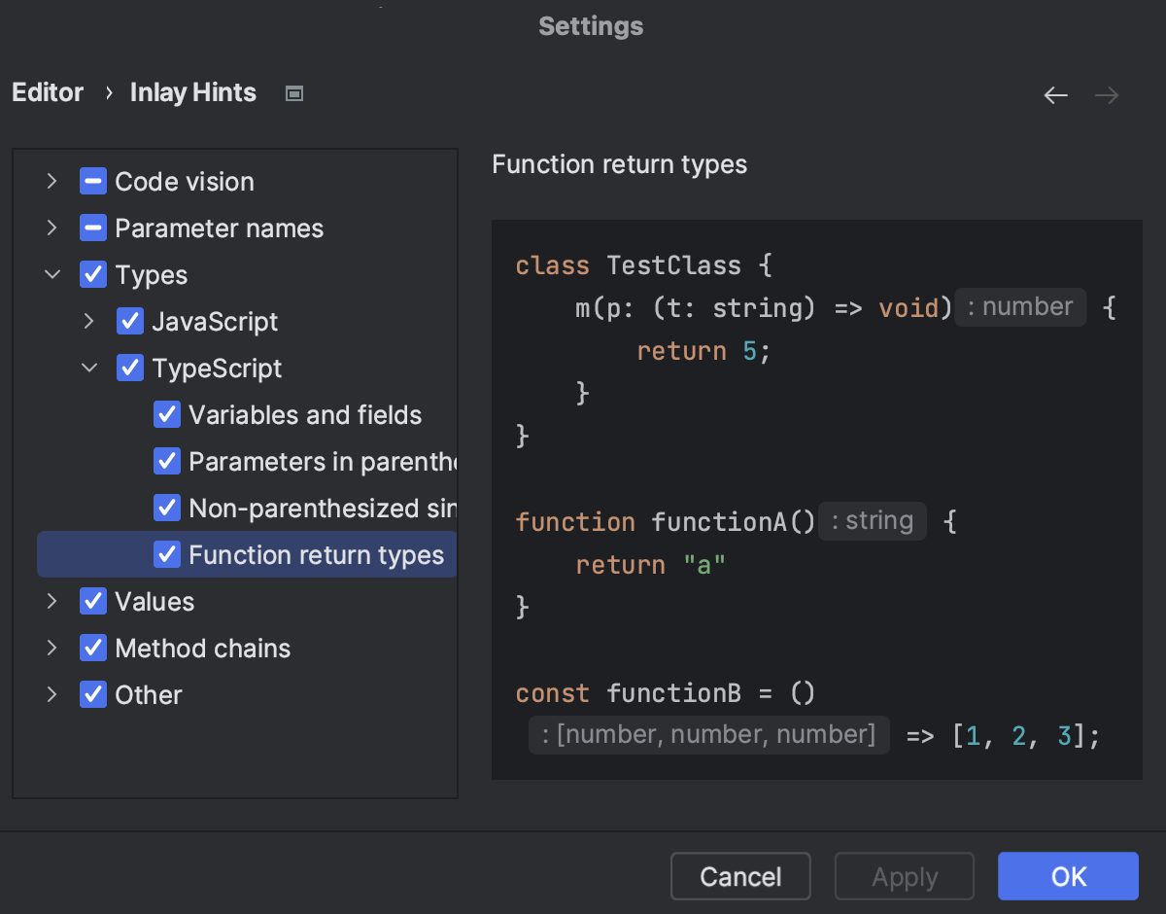Disable the Variables and fields checkbox
The image size is (1166, 914).
tap(166, 414)
